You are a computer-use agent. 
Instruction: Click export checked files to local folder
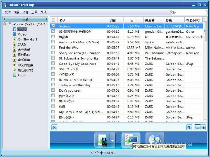point(131,140)
